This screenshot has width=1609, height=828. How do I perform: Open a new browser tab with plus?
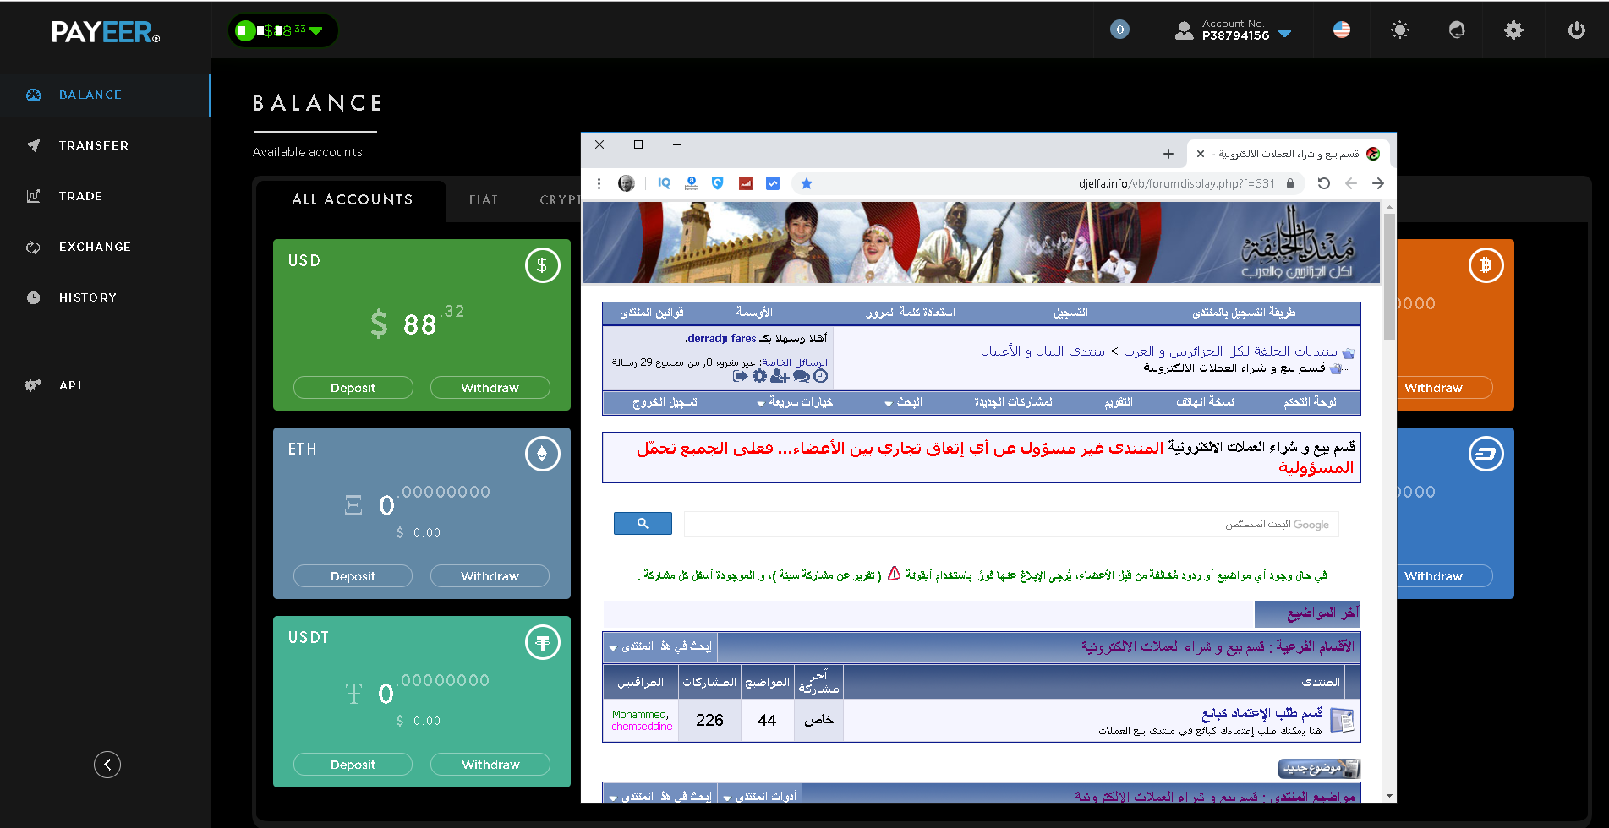(1168, 154)
